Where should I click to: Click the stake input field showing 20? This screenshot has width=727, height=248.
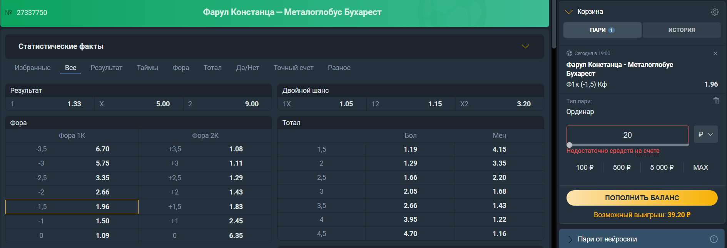627,135
